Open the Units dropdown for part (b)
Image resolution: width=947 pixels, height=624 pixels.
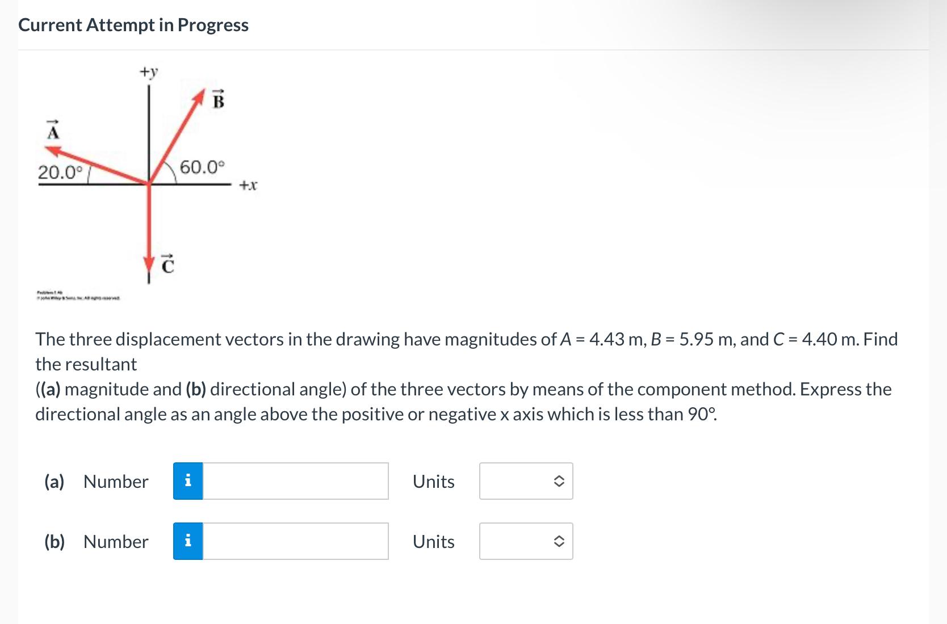tap(525, 541)
